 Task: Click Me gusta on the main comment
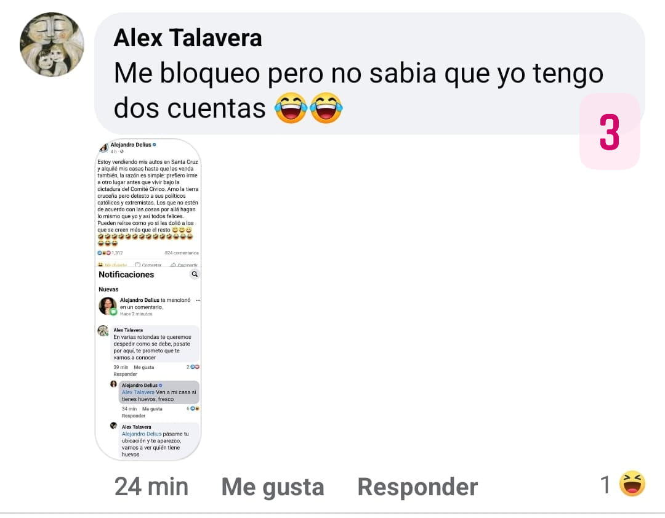(273, 487)
